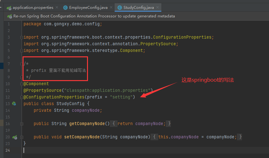The width and height of the screenshot is (269, 158).
Task: Close the EmployeeConfig.java tab
Action: pyautogui.click(x=111, y=7)
